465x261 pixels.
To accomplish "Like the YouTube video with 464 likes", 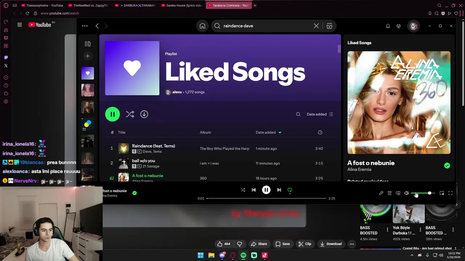I will [223, 244].
